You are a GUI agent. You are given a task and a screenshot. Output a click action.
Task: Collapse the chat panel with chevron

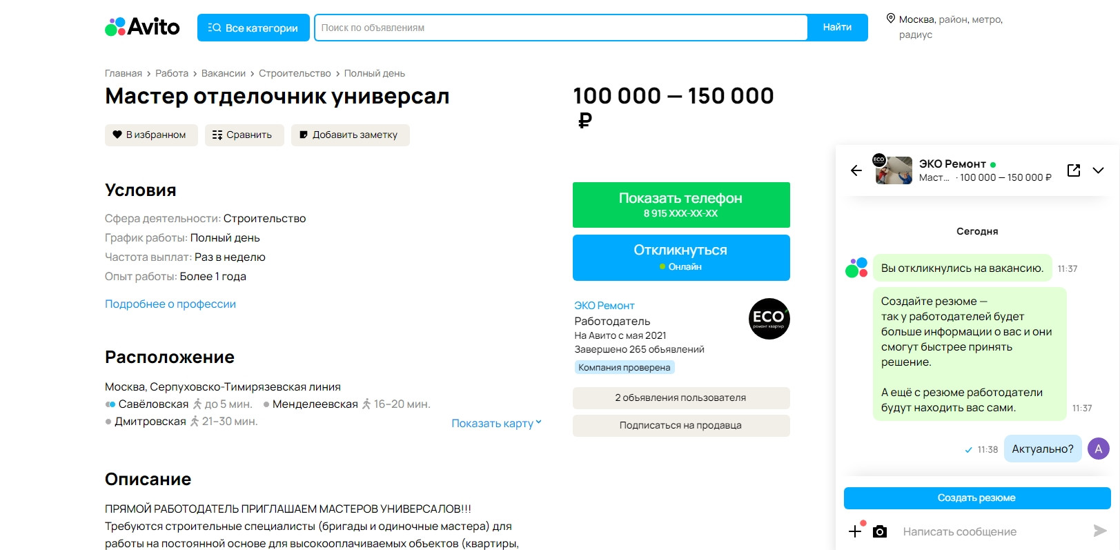click(1099, 170)
